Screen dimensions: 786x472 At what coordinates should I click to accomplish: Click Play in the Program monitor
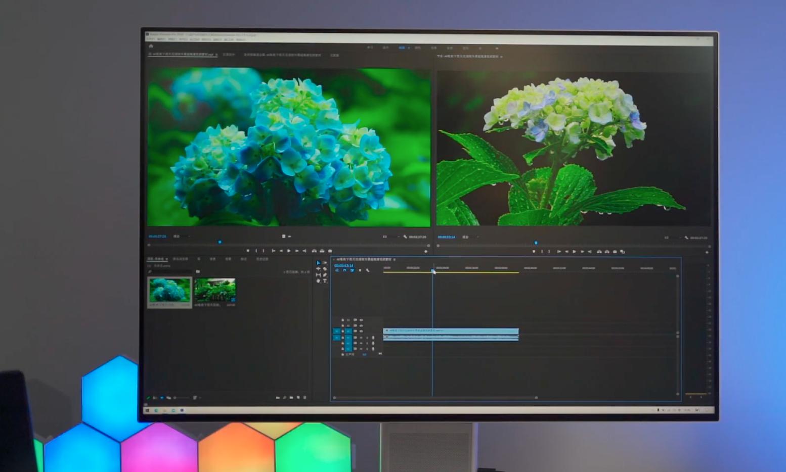click(x=574, y=252)
